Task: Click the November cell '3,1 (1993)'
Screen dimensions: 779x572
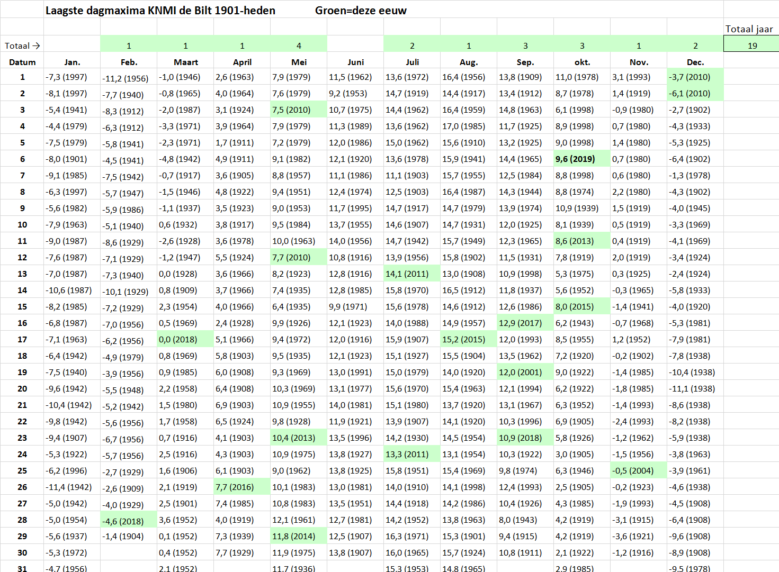Action: 639,77
